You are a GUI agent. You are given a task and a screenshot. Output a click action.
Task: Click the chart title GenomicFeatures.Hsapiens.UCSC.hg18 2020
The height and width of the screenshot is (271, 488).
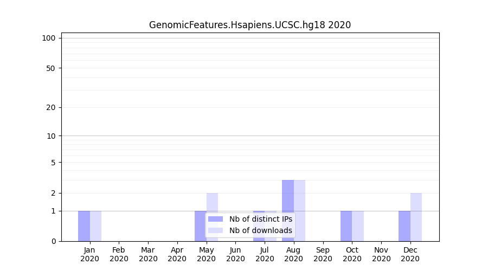[x=250, y=25]
